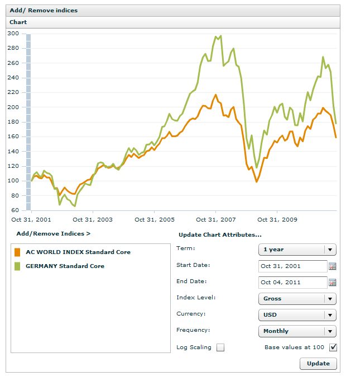Screen dimensions: 346x376
Task: Expand the Index Level Gross dropdown
Action: tap(297, 299)
